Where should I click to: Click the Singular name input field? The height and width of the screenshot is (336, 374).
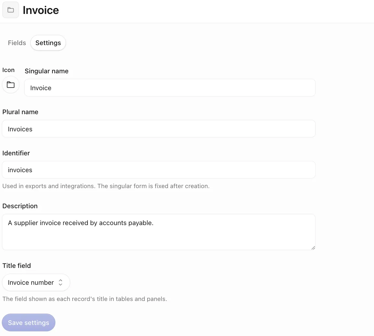[170, 88]
